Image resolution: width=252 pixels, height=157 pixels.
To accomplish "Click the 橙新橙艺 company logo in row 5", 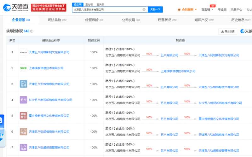I will point(23,116).
